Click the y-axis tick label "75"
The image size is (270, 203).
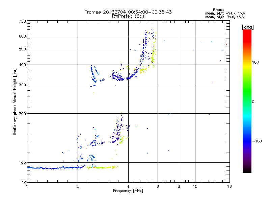tap(24, 181)
